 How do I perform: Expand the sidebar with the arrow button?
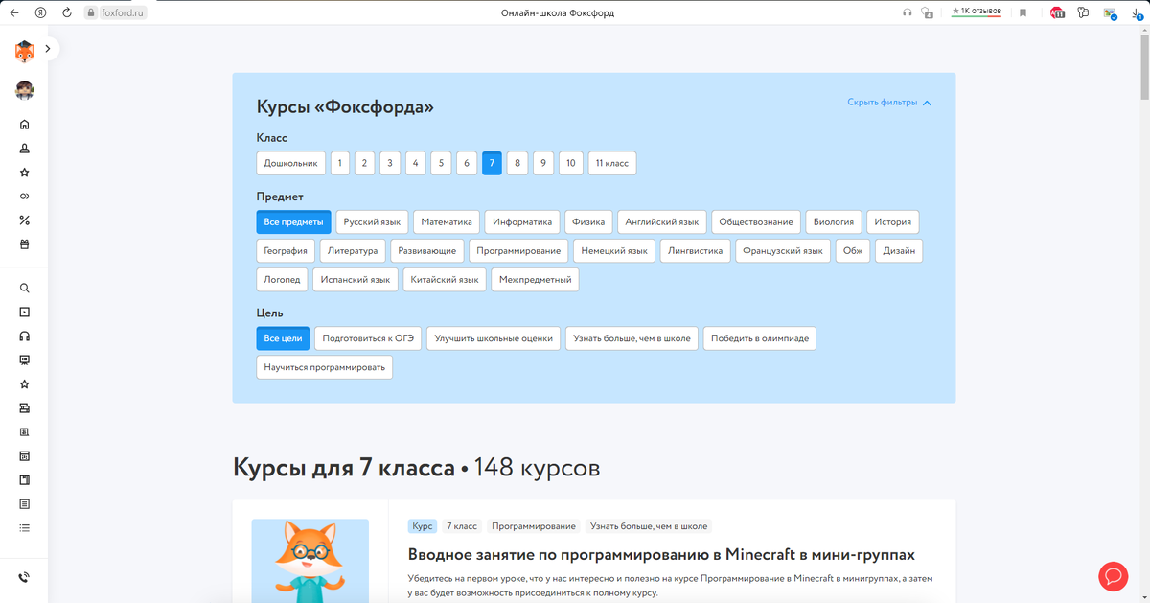click(x=48, y=48)
